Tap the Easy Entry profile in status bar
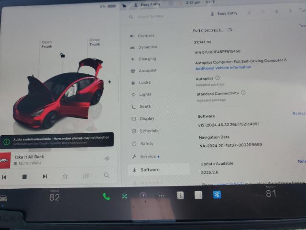The width and height of the screenshot is (306, 230). 147,4
